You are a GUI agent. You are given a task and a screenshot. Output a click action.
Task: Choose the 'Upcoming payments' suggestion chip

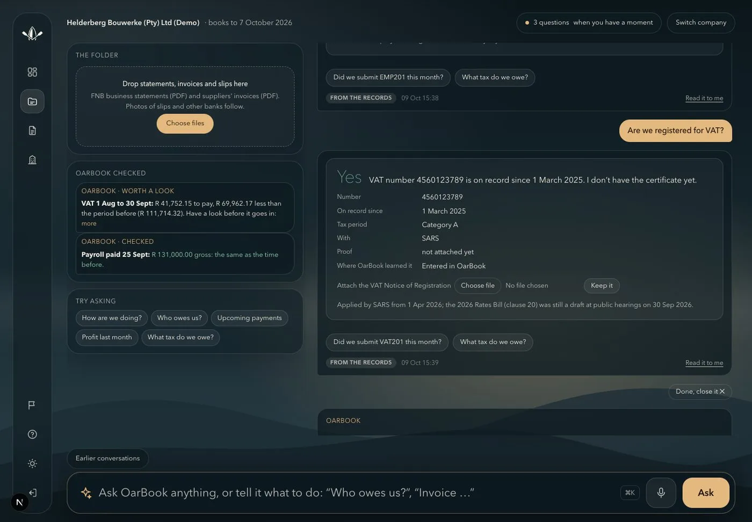[249, 318]
